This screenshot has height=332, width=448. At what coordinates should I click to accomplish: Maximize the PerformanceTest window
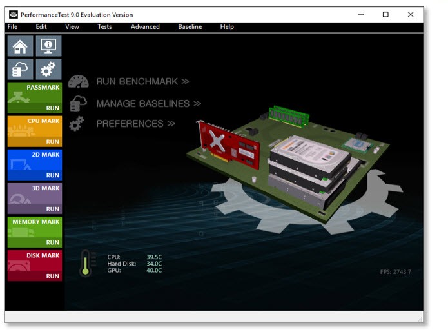click(385, 15)
